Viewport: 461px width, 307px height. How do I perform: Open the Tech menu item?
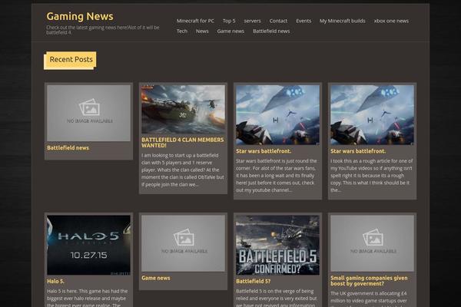coord(181,31)
